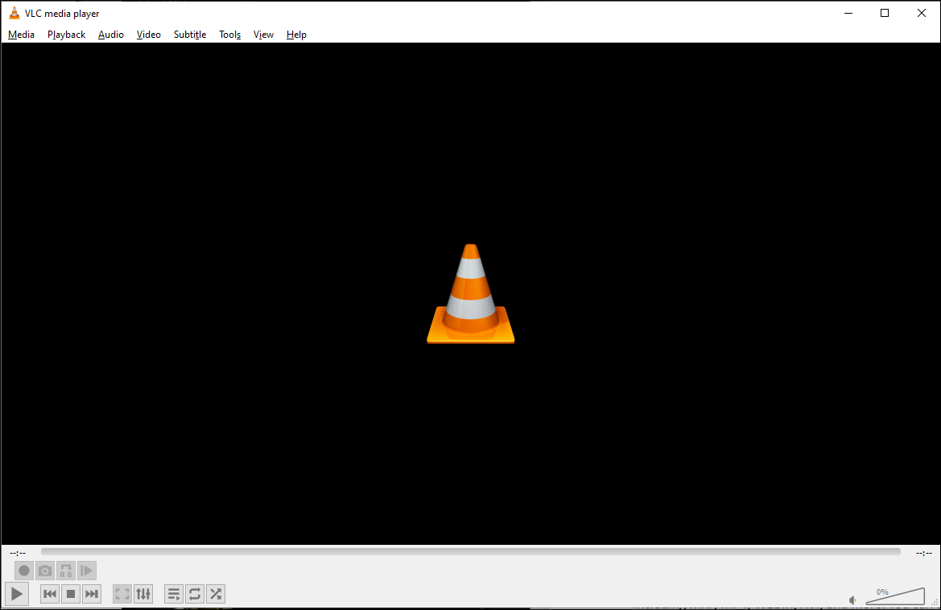Click the VLC cone title bar icon

click(14, 13)
